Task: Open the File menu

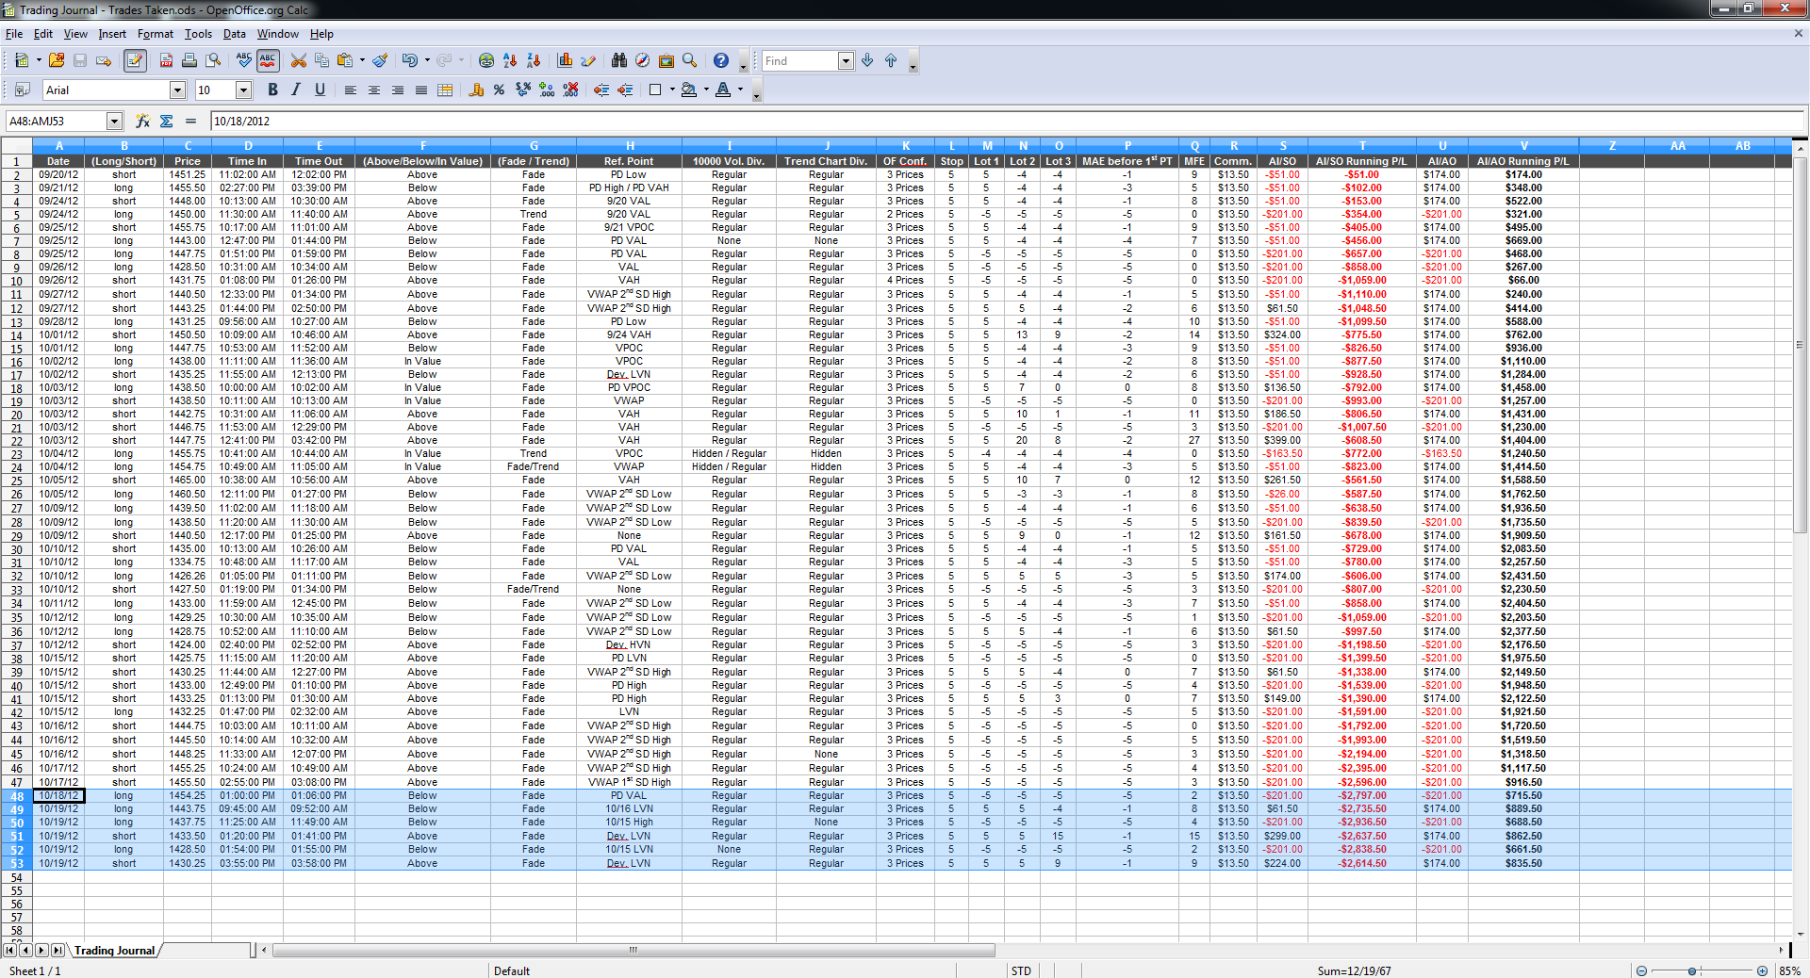Action: [14, 34]
